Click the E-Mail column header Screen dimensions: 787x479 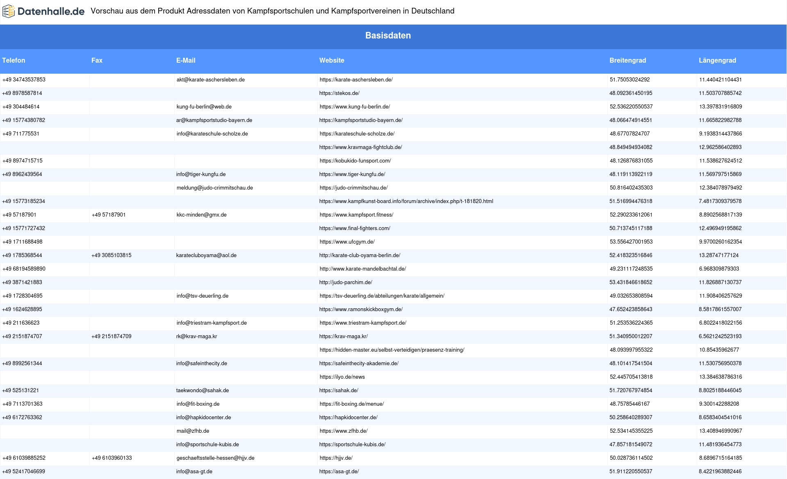186,60
